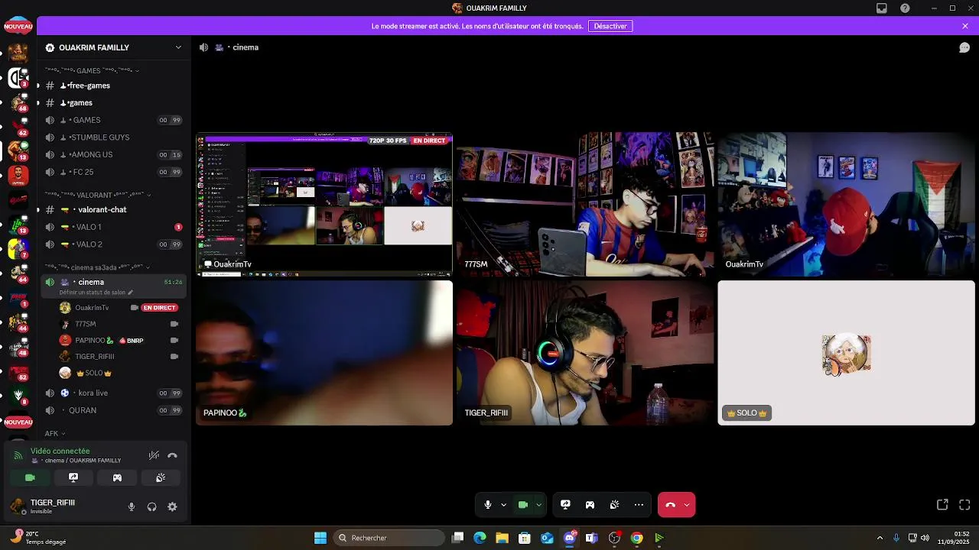Screen dimensions: 979x550
Task: Launch activity controller icon in call bar
Action: tap(590, 505)
